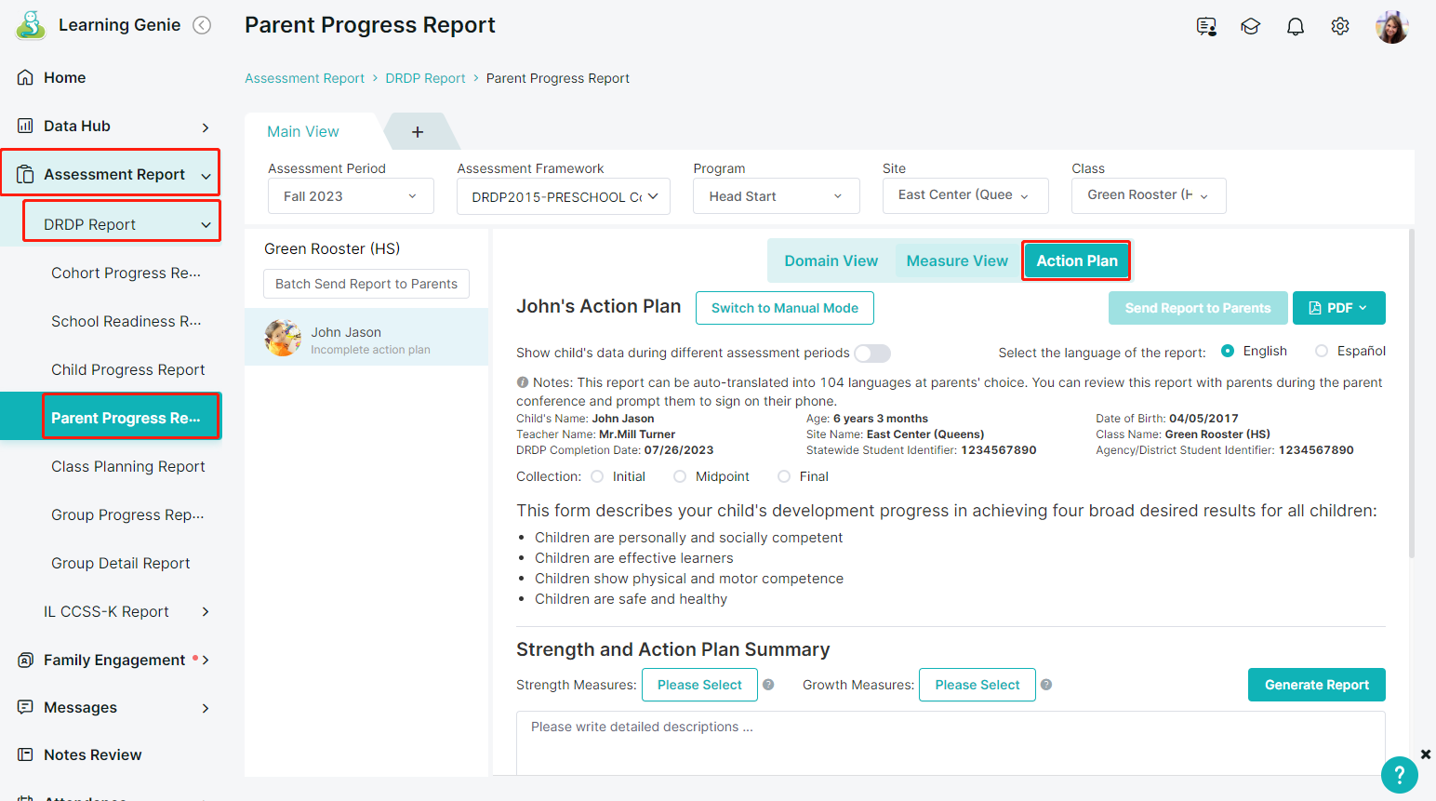The image size is (1436, 801).
Task: Go to Assessment Report breadcrumb link
Action: [x=305, y=79]
